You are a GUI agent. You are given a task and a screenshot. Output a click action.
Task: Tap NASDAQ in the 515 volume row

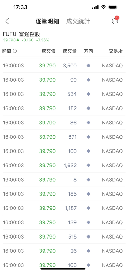(x=112, y=237)
